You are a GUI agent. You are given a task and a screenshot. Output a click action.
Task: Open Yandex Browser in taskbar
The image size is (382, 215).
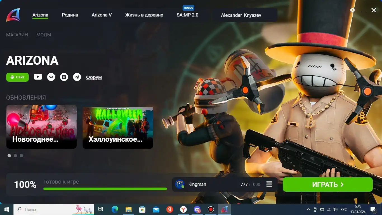(x=183, y=209)
